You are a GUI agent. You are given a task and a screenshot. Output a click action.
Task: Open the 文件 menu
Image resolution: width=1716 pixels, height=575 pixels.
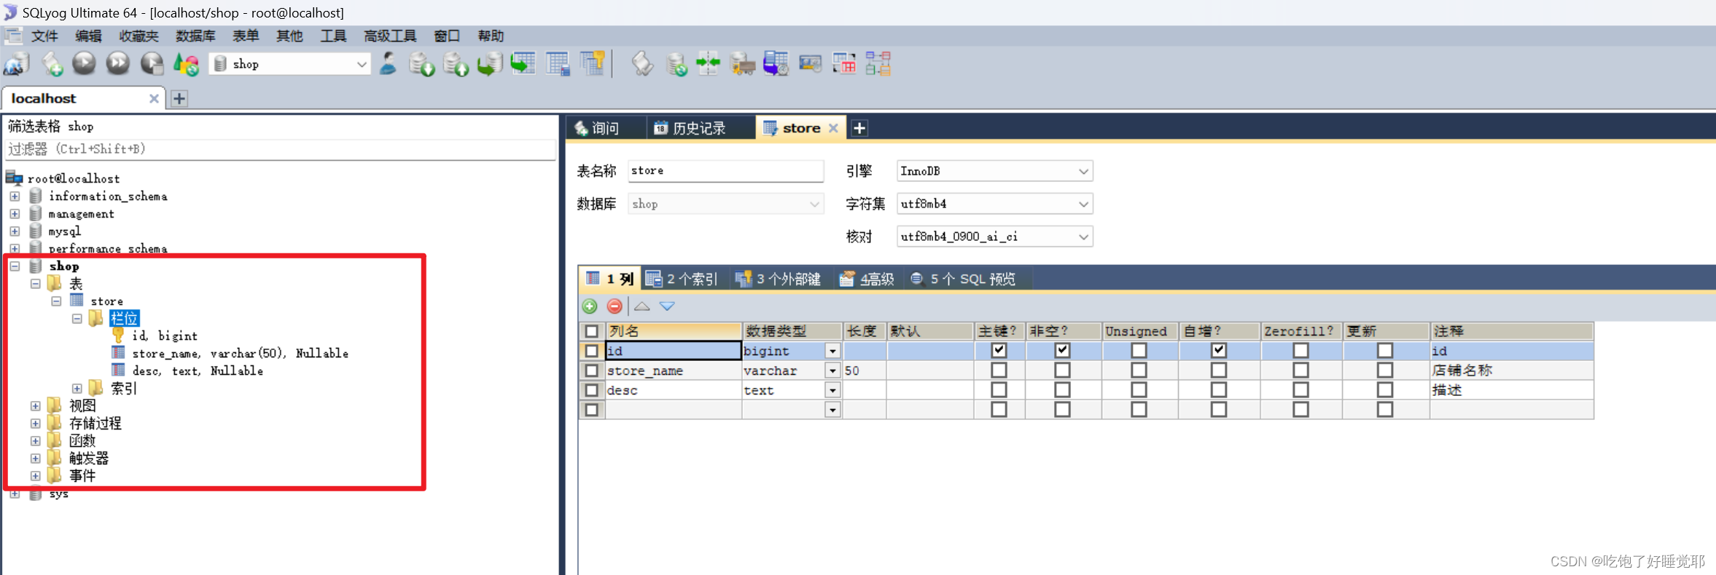point(44,36)
